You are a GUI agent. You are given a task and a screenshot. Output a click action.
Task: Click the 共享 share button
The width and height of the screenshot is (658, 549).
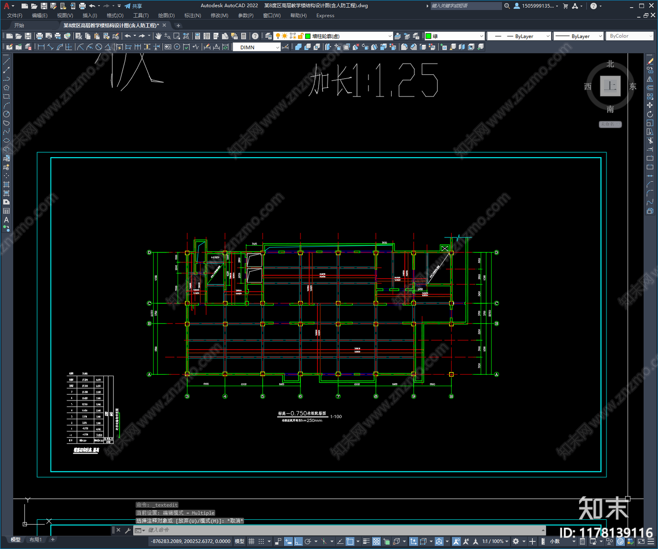tap(134, 6)
